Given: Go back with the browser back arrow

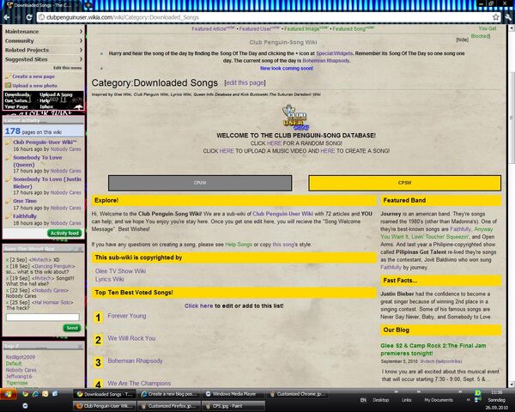Looking at the screenshot, I should [7, 17].
